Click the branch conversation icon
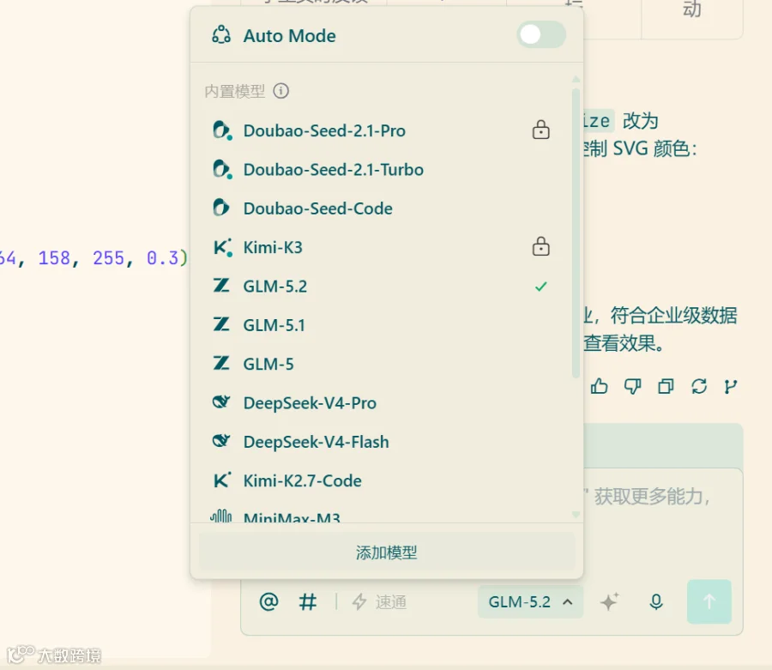Image resolution: width=772 pixels, height=670 pixels. click(x=731, y=386)
